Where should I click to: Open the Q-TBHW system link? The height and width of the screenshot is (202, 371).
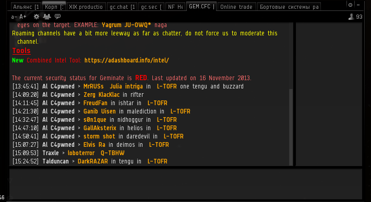(x=113, y=153)
